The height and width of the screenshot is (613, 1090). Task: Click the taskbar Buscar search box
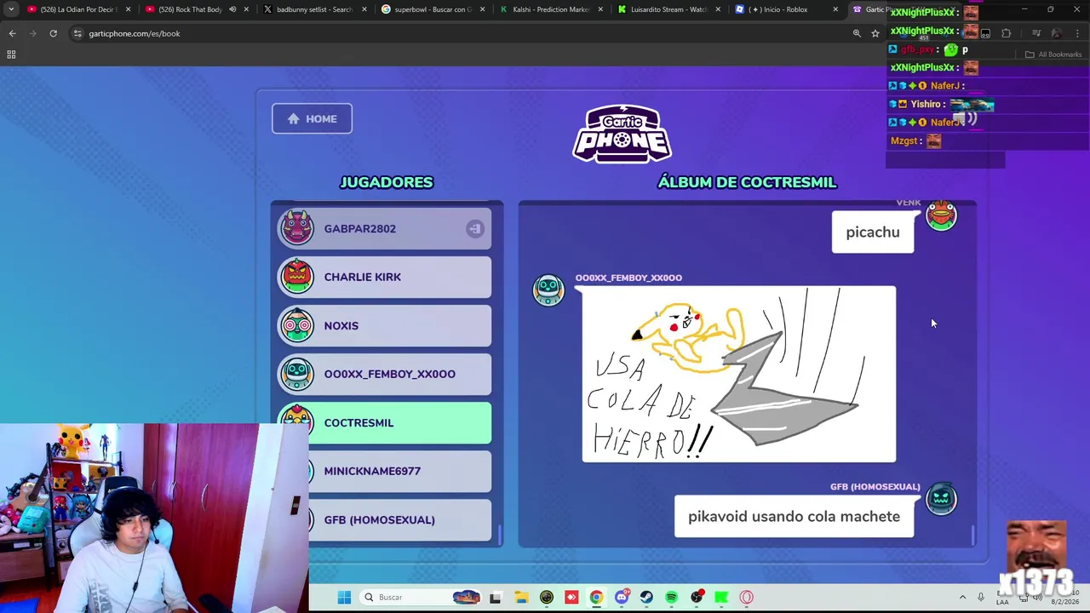click(422, 597)
